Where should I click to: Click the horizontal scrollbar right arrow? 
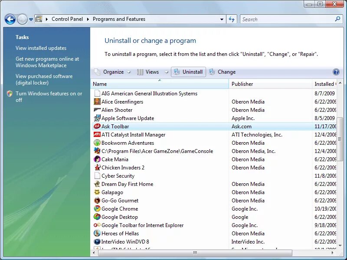tap(333, 253)
